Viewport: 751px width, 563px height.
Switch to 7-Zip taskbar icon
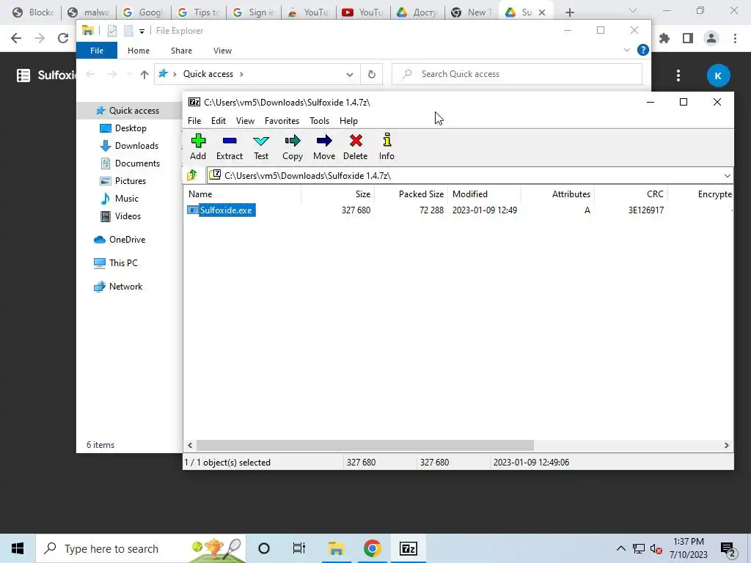tap(408, 548)
